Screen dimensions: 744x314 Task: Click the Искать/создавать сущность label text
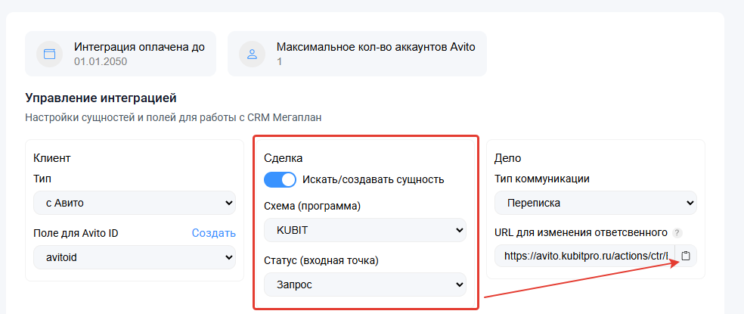pos(373,179)
